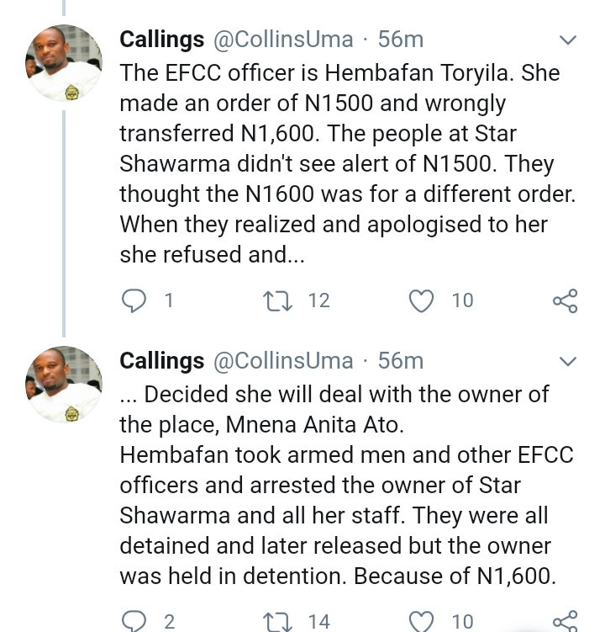Image resolution: width=605 pixels, height=632 pixels.
Task: Open Callings profile picture on first tweet
Action: (x=66, y=63)
